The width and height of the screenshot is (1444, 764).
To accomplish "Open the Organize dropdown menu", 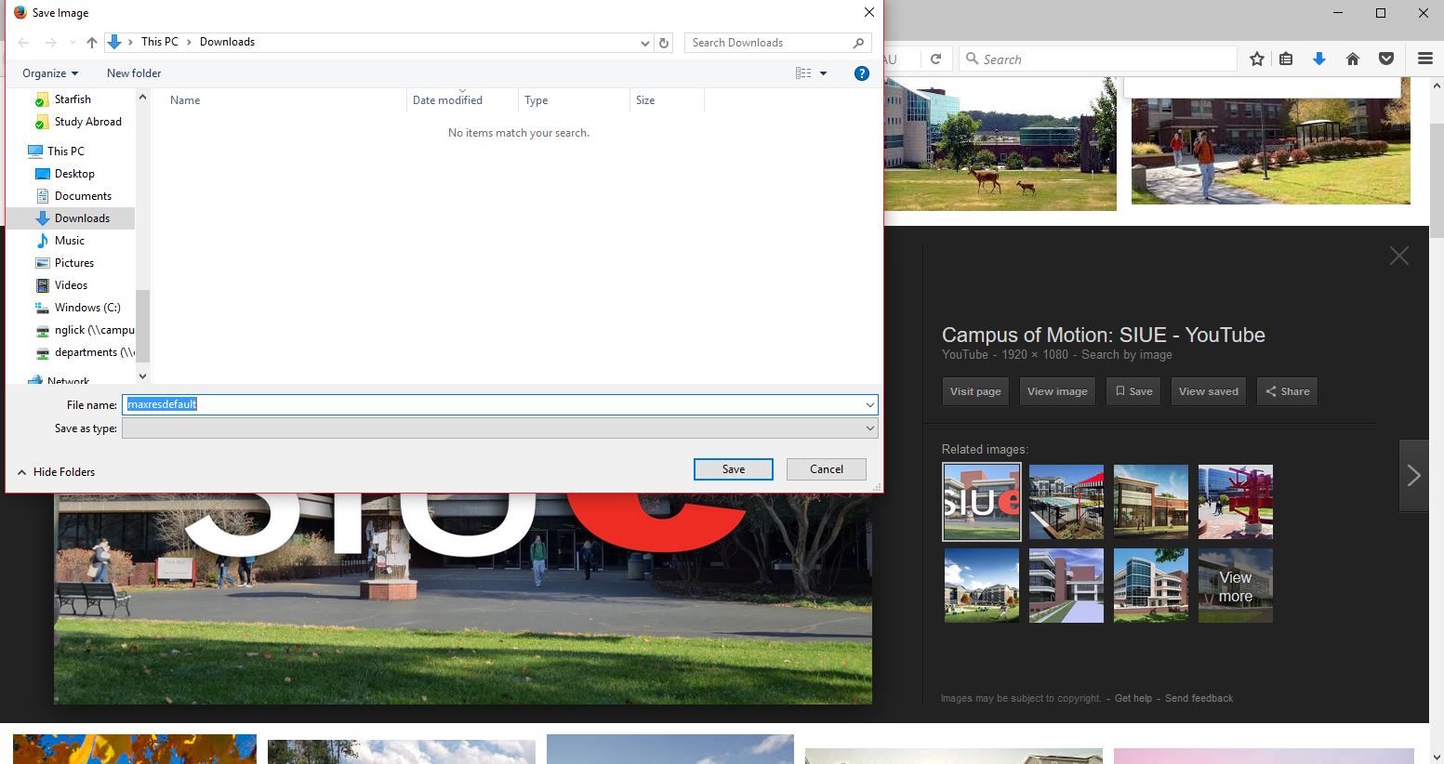I will coord(50,73).
